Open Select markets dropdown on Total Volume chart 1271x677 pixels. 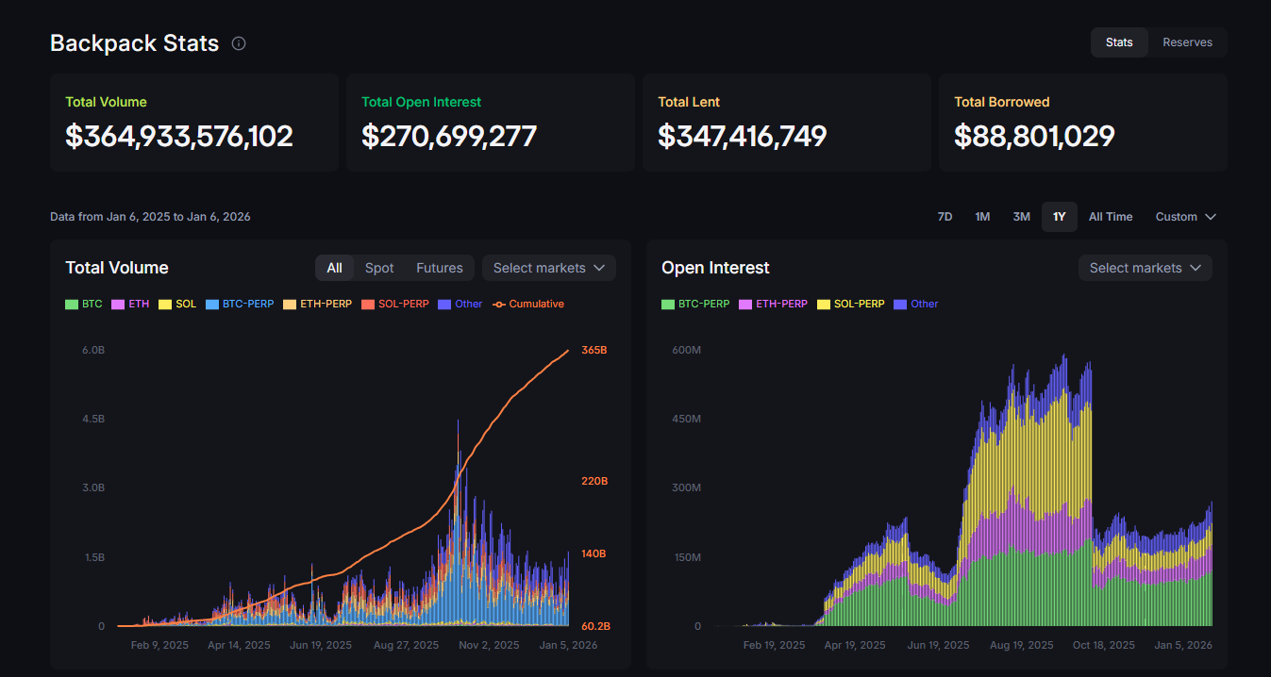click(548, 268)
